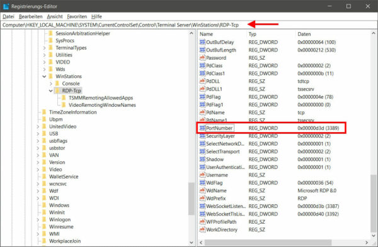Select the TimeZoneInformation key
The height and width of the screenshot is (247, 378).
73,112
